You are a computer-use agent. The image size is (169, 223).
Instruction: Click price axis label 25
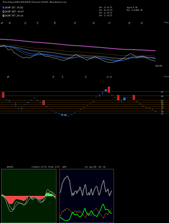pyautogui.click(x=162, y=92)
